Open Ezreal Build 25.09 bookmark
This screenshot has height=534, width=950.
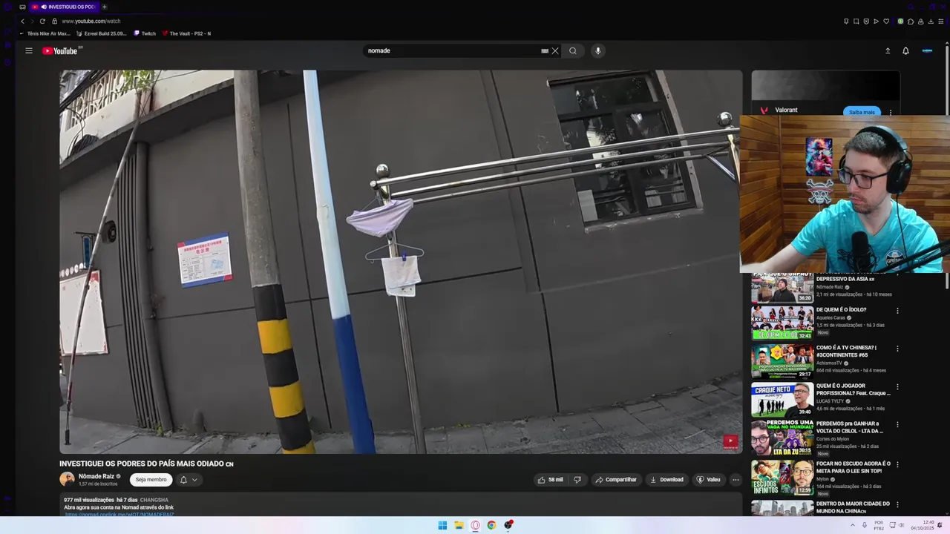coord(102,33)
